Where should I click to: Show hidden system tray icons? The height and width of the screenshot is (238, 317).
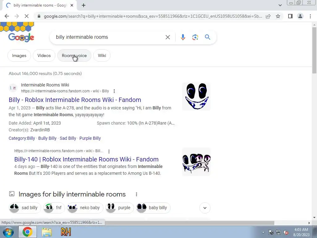[263, 232]
